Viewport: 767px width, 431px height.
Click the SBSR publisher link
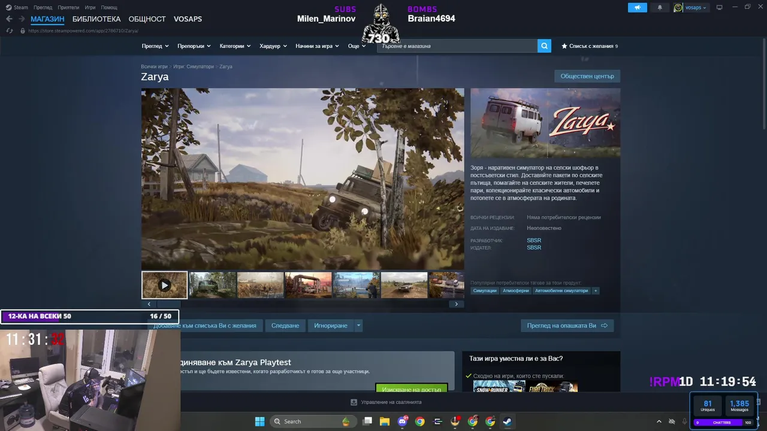point(534,248)
